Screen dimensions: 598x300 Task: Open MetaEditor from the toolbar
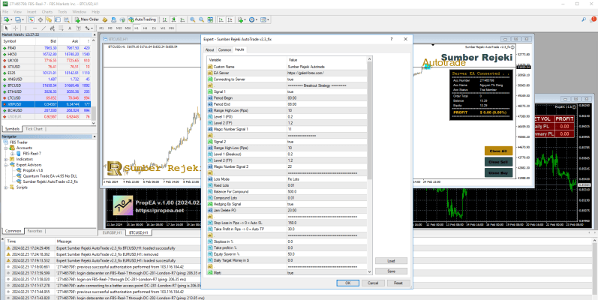(104, 19)
